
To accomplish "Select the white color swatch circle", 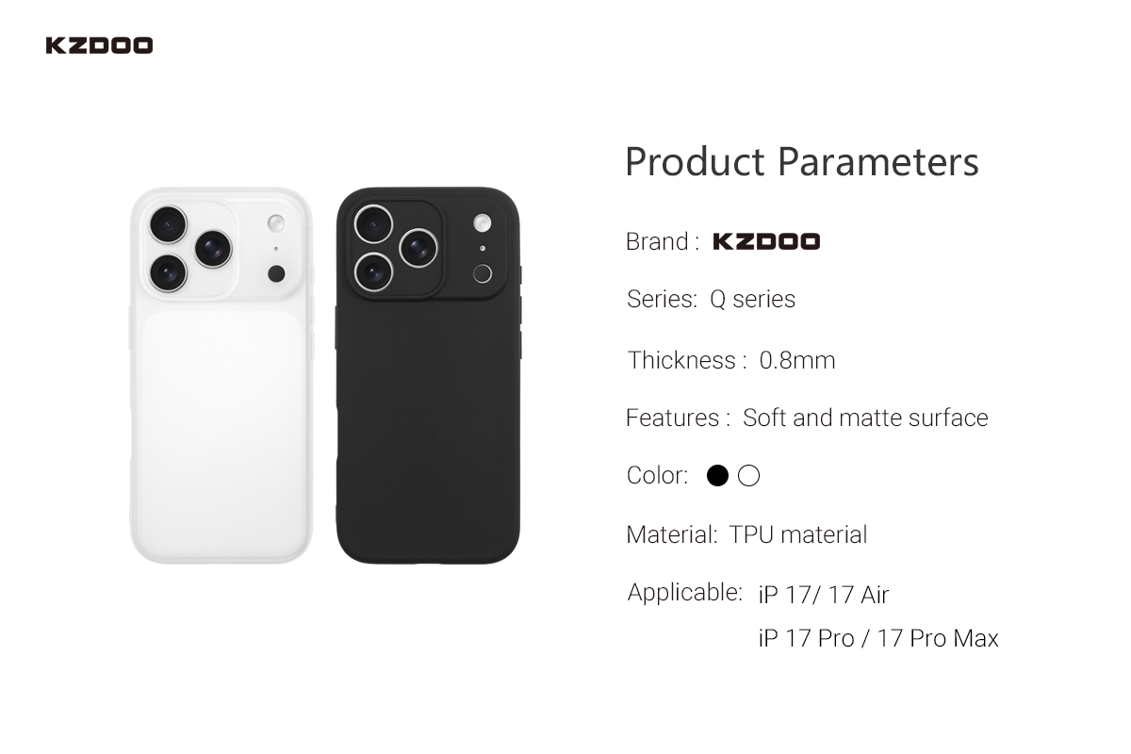I will (749, 476).
